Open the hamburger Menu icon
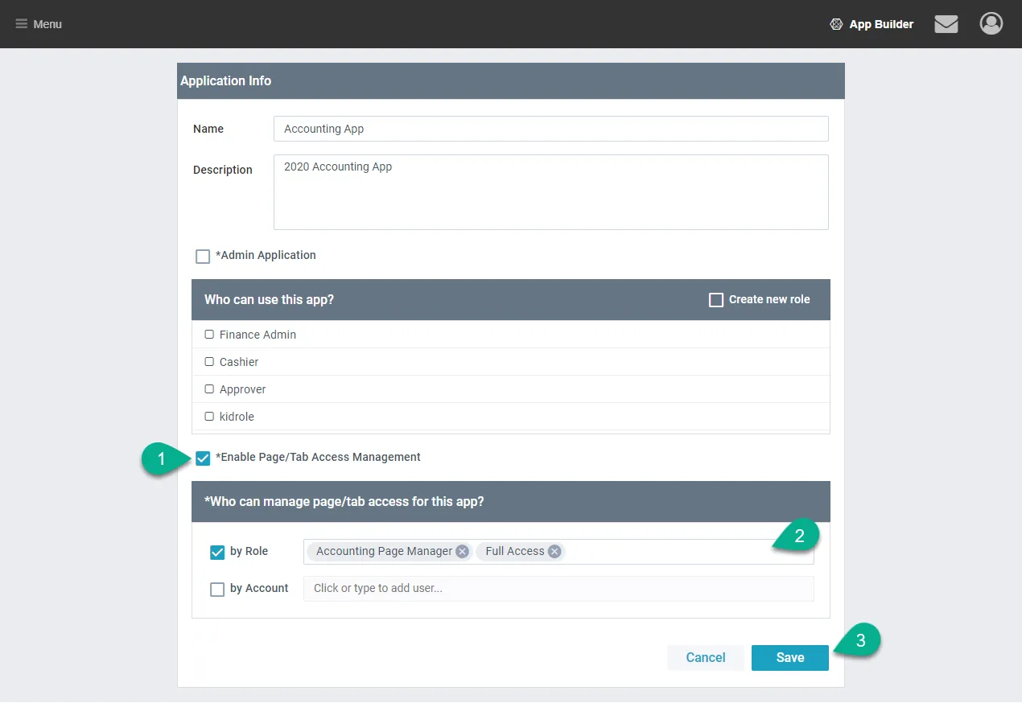Image resolution: width=1022 pixels, height=703 pixels. tap(22, 24)
